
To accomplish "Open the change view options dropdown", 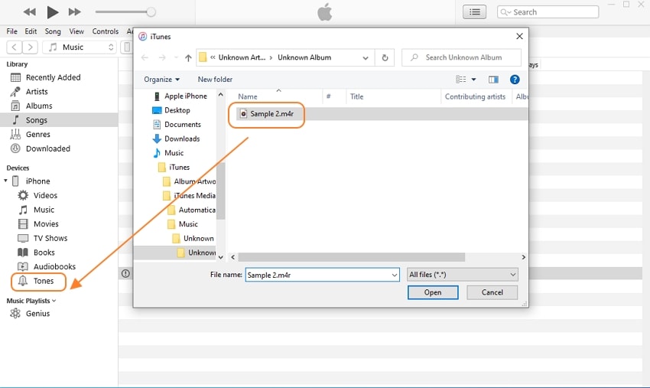I will pyautogui.click(x=473, y=80).
